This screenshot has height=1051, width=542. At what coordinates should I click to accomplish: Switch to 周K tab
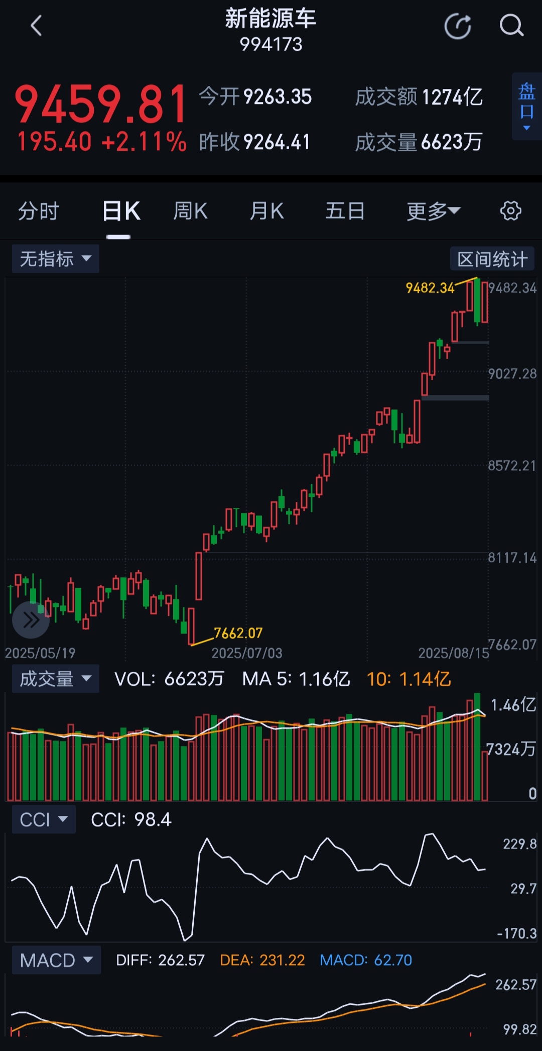(190, 211)
